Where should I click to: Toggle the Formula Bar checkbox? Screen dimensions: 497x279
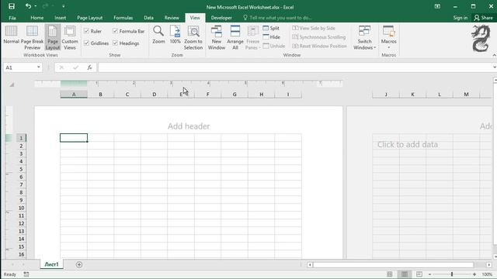click(x=116, y=31)
